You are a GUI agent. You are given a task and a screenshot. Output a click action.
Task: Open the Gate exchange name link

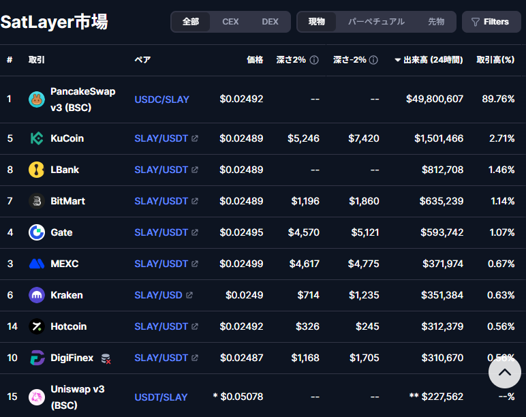point(61,232)
